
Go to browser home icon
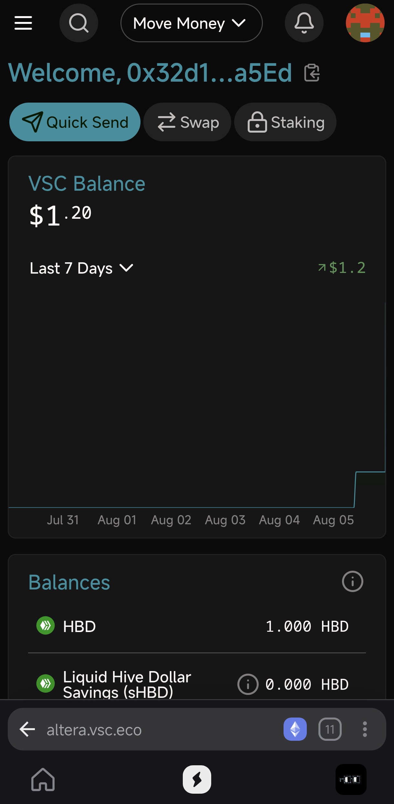[43, 779]
